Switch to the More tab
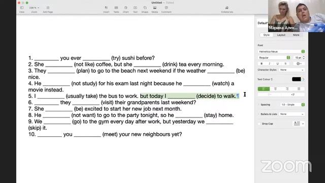The height and width of the screenshot is (183, 325). (296, 35)
